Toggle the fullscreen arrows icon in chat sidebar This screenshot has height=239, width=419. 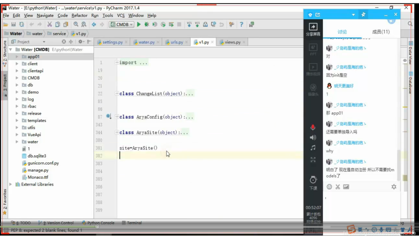(x=313, y=160)
